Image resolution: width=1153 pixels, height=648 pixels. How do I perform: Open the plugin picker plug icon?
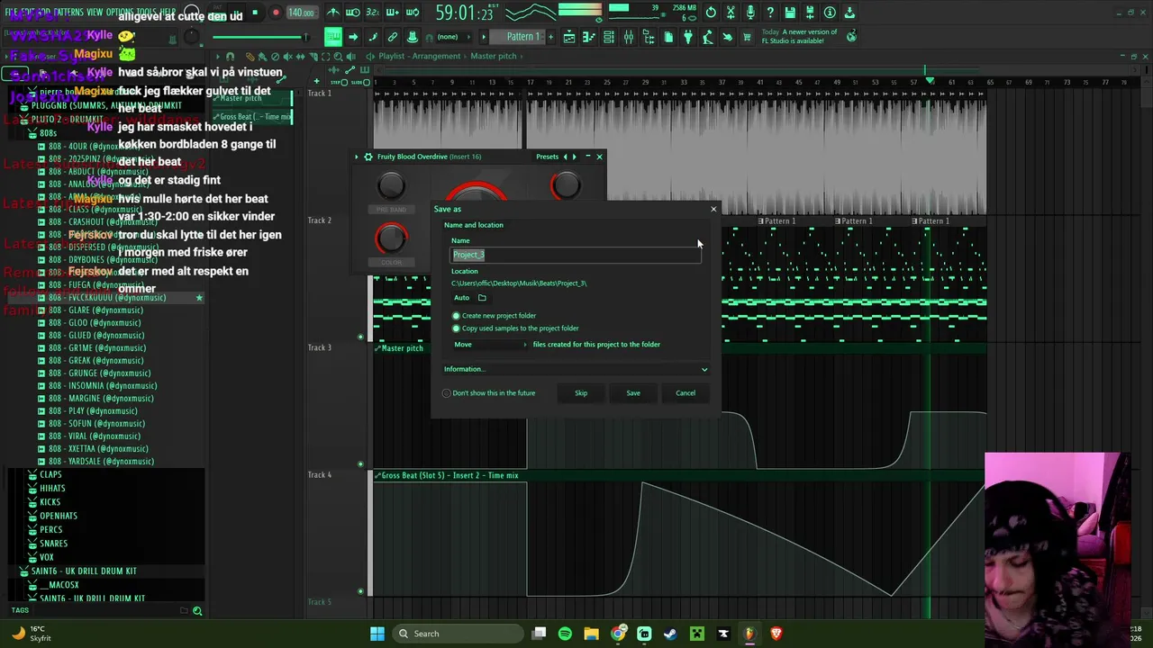(688, 37)
